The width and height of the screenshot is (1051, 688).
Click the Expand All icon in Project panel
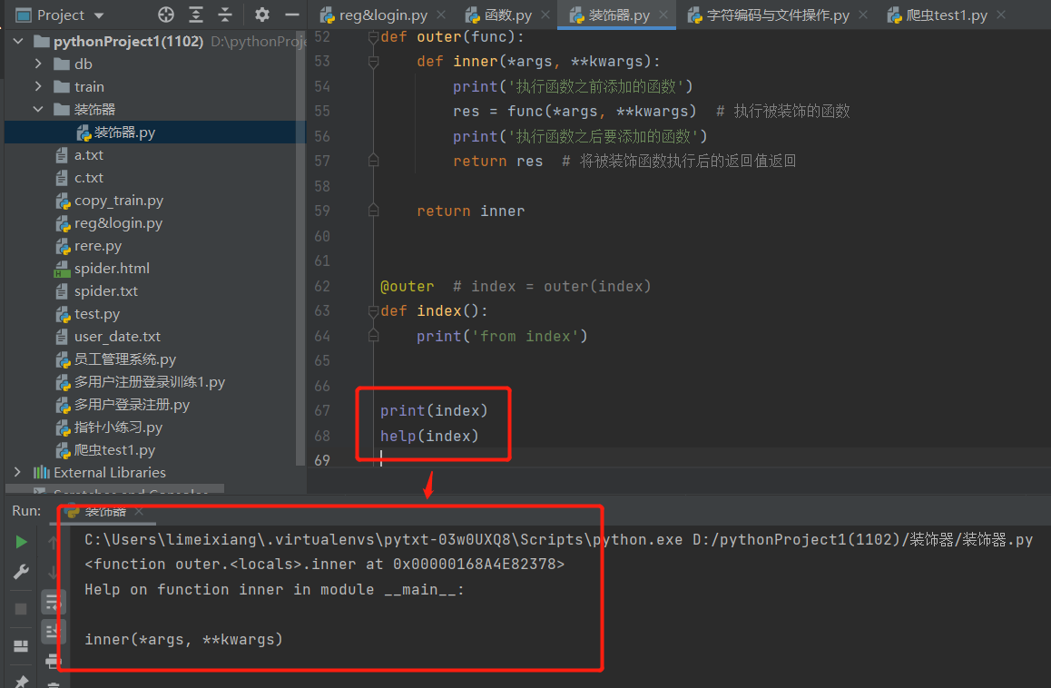196,15
